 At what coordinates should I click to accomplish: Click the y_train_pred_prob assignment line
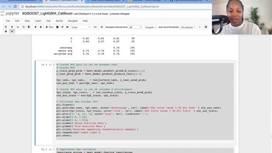(100, 71)
